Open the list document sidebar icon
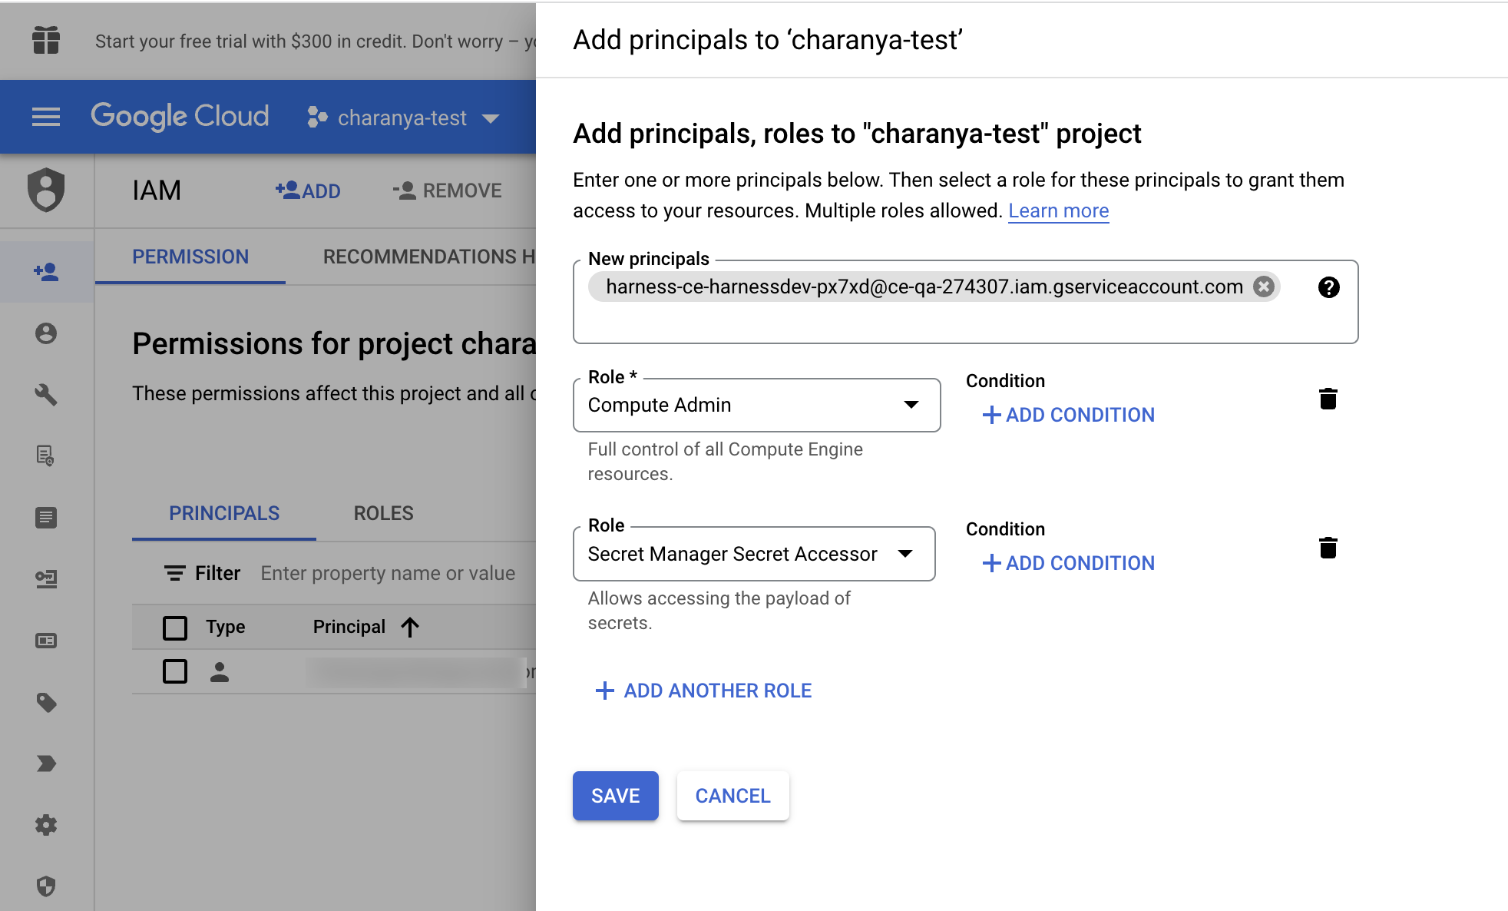This screenshot has width=1508, height=911. 46,518
